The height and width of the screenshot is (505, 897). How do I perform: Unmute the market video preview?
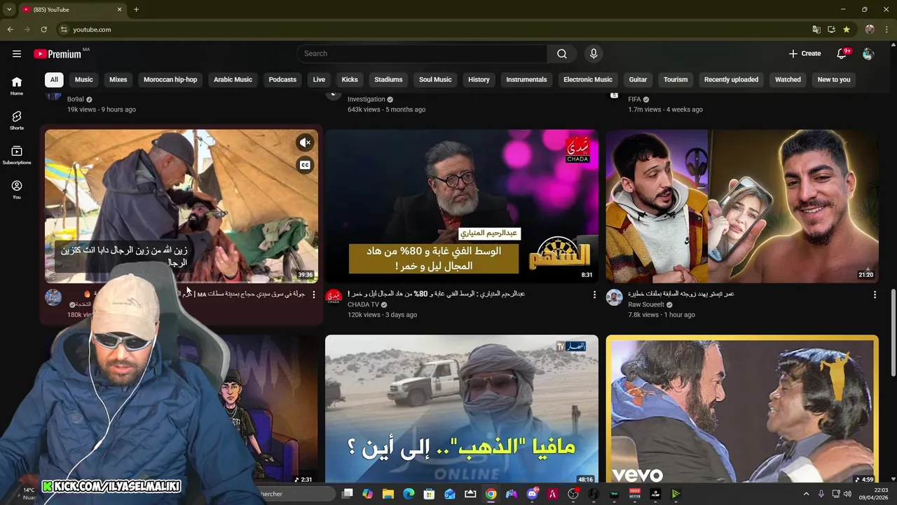pyautogui.click(x=305, y=143)
